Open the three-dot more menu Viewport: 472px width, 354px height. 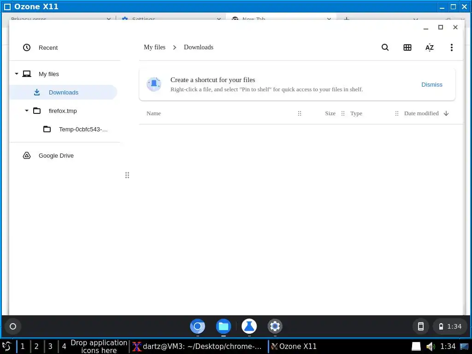coord(452,47)
